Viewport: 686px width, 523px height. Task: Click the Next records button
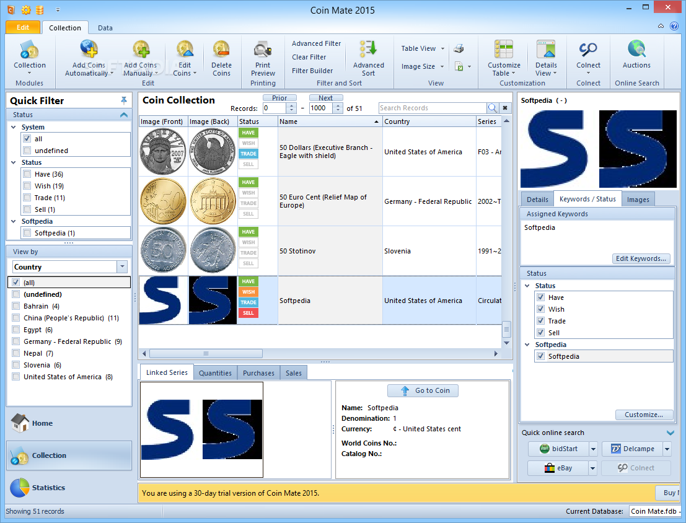325,97
